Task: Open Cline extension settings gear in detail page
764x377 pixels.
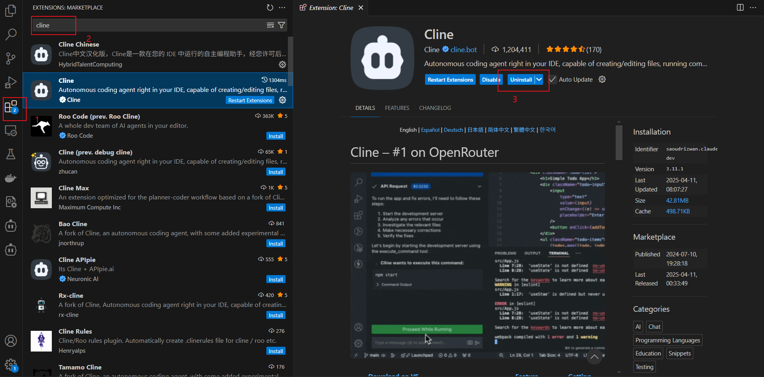Action: click(602, 79)
